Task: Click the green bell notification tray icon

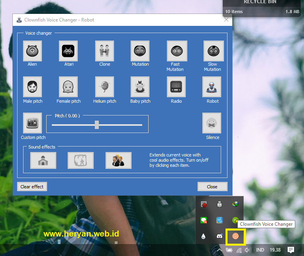Action: click(x=235, y=220)
